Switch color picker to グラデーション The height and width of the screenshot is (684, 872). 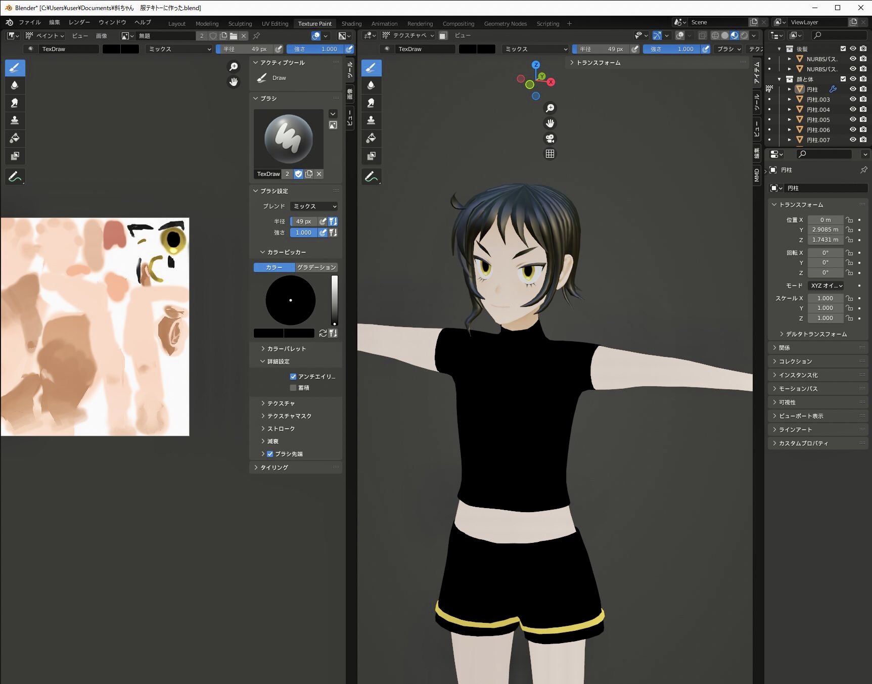pos(316,267)
